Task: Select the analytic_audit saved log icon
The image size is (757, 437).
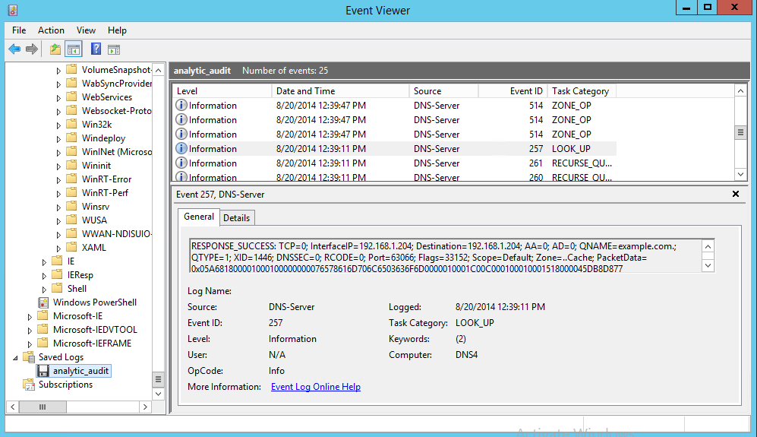Action: click(44, 371)
